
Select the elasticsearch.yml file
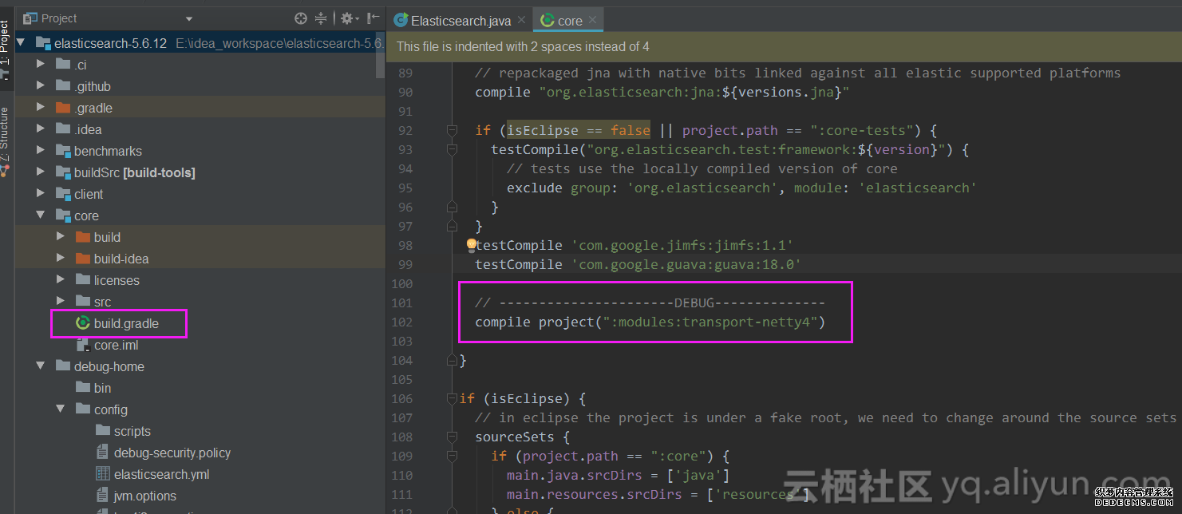click(161, 474)
